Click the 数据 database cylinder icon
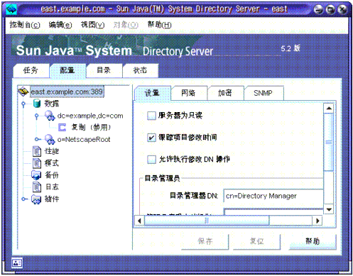This screenshot has height=276, width=353. coord(37,104)
